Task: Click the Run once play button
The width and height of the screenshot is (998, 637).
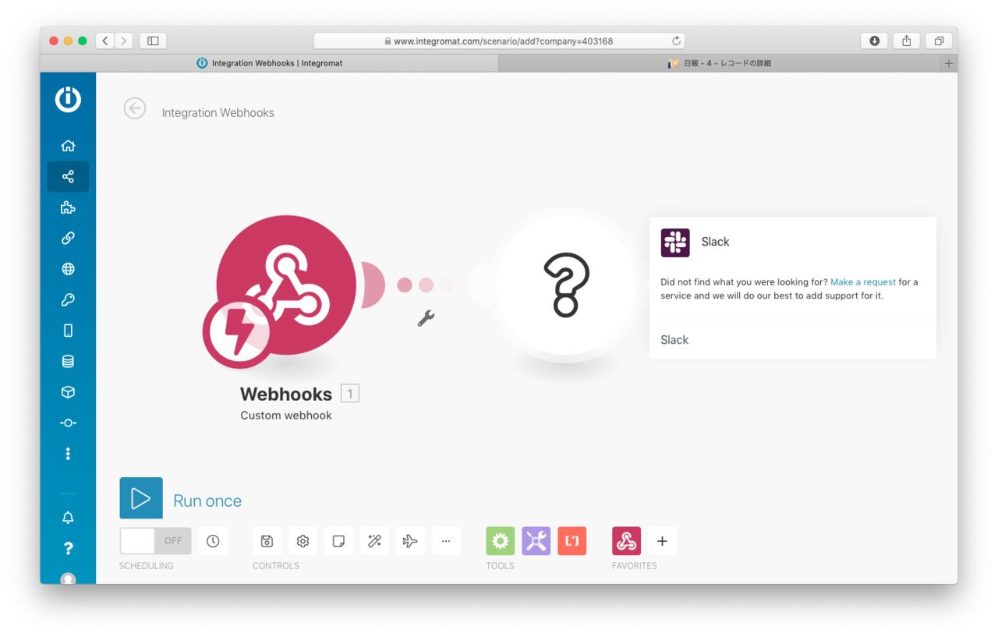Action: 141,498
